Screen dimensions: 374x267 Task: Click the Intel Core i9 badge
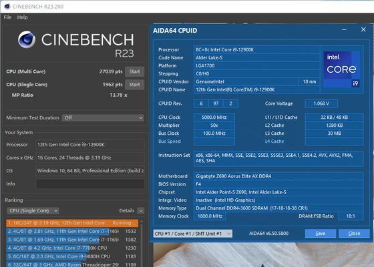(x=342, y=69)
